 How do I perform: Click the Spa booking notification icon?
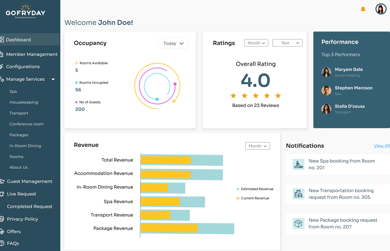pos(299,164)
